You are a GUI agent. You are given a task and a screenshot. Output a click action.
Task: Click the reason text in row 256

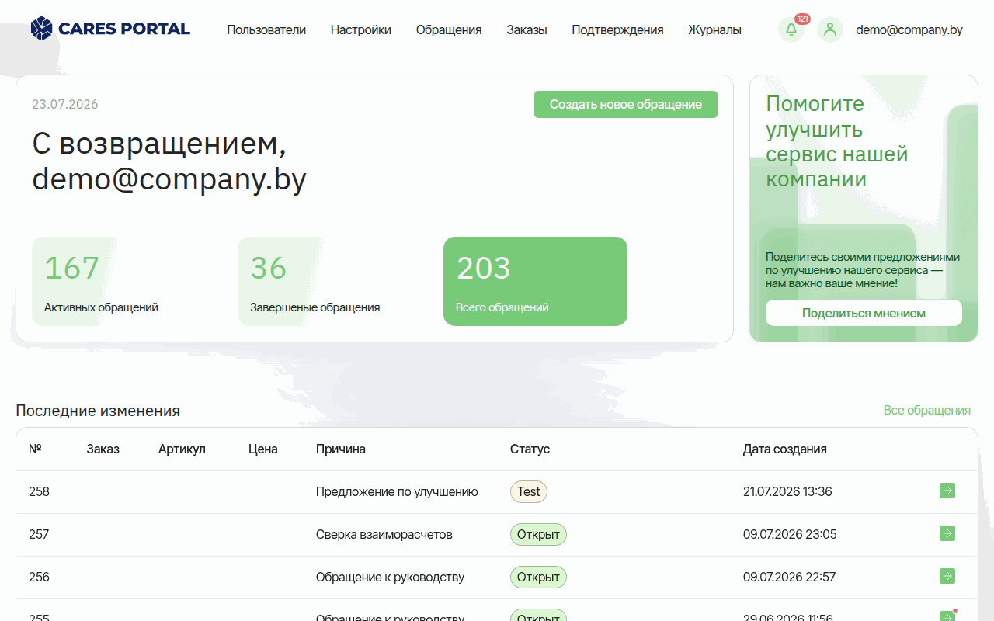click(391, 577)
